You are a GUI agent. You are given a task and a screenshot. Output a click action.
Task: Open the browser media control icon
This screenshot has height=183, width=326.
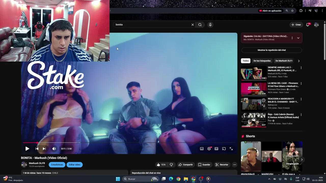pos(310,11)
